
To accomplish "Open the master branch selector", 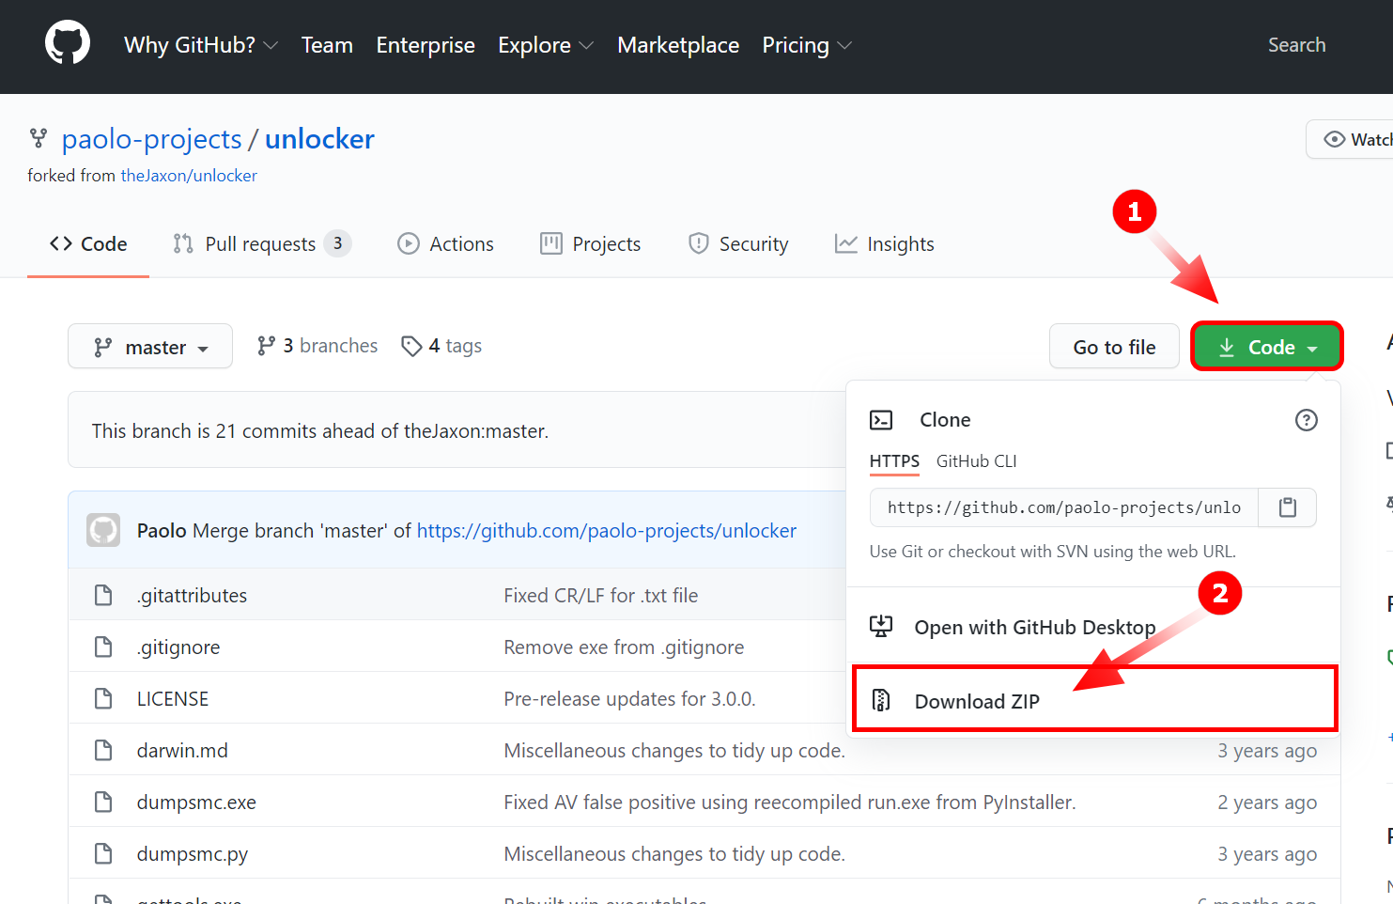I will [150, 347].
